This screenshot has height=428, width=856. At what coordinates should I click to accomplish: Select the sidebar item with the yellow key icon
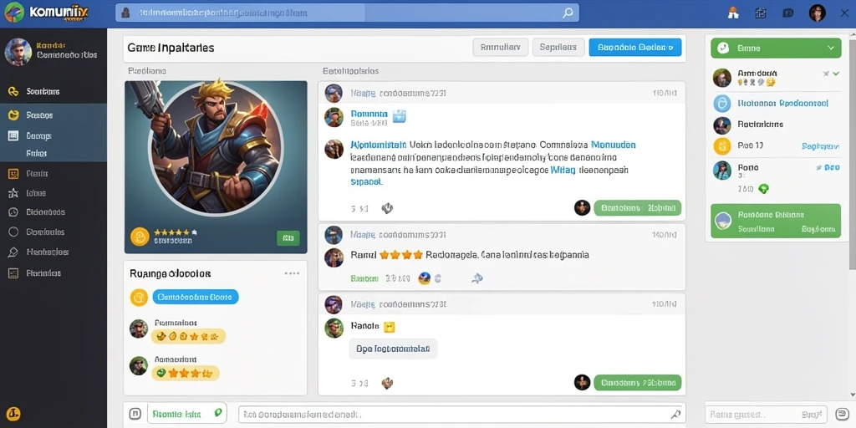point(53,91)
